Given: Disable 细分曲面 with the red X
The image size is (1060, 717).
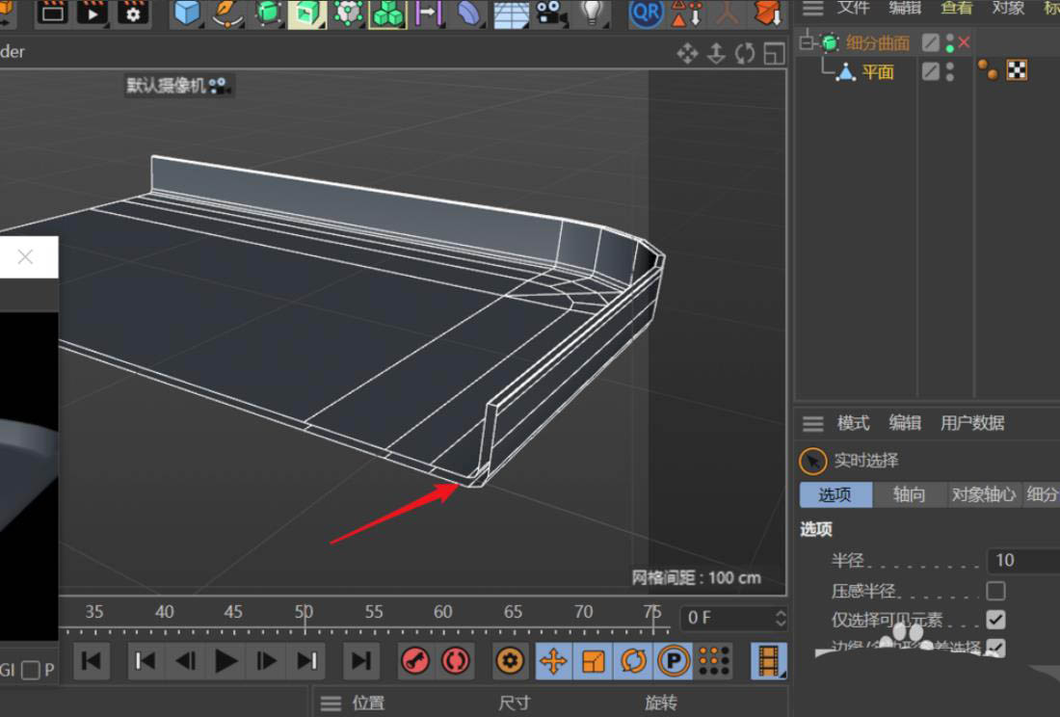Looking at the screenshot, I should [964, 42].
